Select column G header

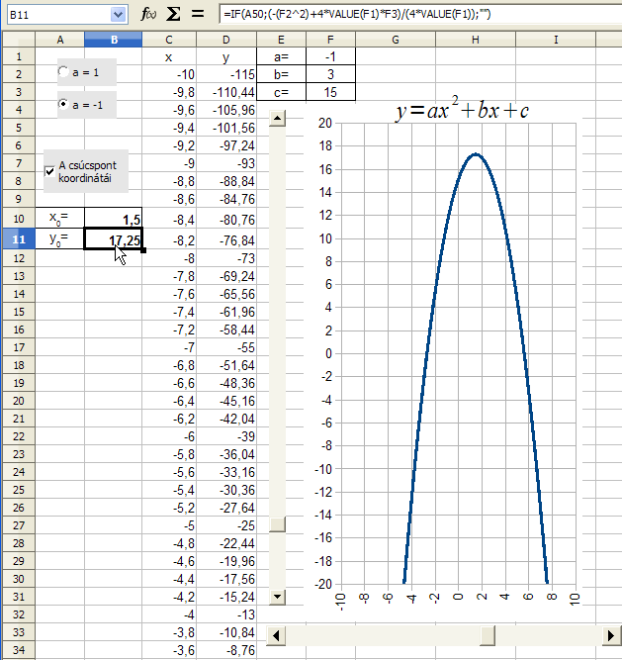[x=396, y=40]
